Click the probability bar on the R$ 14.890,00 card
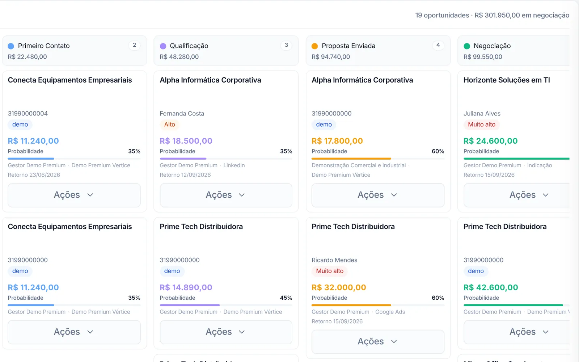This screenshot has width=579, height=362. tap(226, 305)
